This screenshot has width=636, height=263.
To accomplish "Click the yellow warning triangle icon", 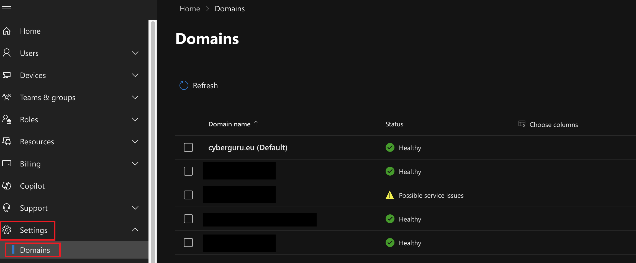I will coord(390,195).
